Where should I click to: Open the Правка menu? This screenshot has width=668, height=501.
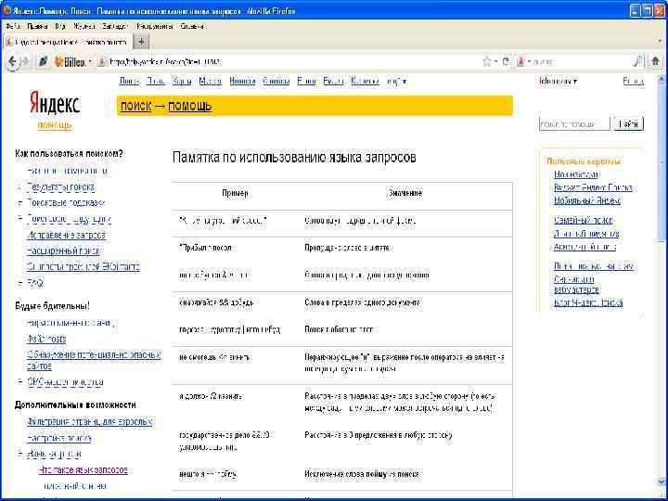[x=37, y=26]
